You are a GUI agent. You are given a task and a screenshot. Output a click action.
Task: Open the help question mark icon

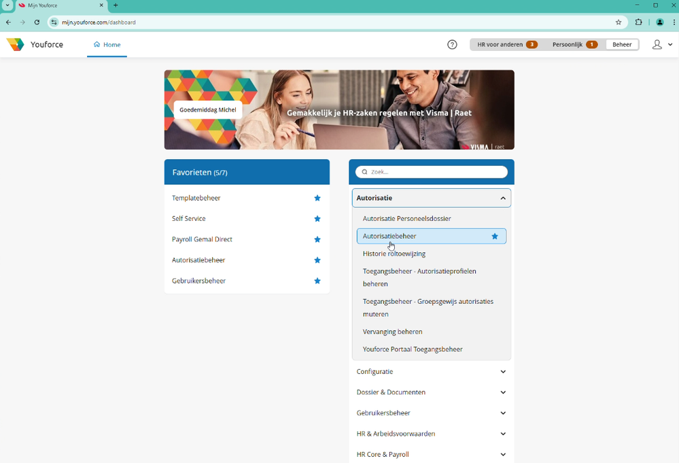point(452,44)
